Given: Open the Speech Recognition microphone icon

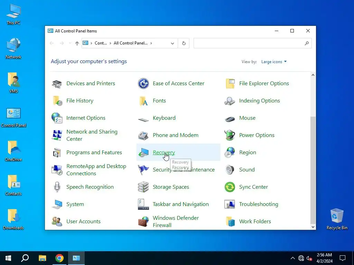Looking at the screenshot, I should (57, 187).
